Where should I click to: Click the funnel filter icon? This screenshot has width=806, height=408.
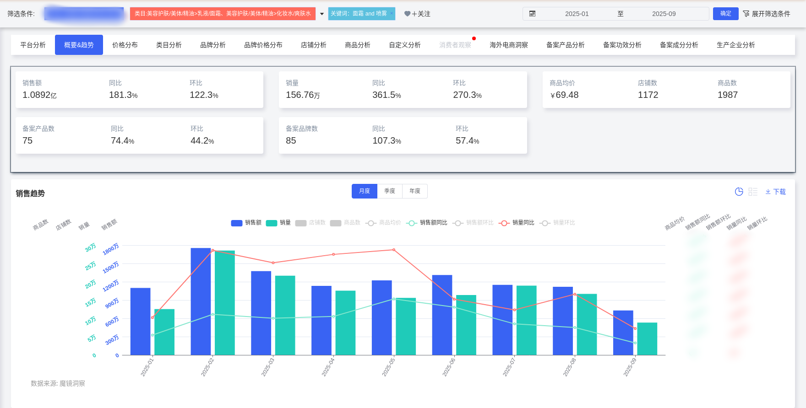[x=746, y=14]
